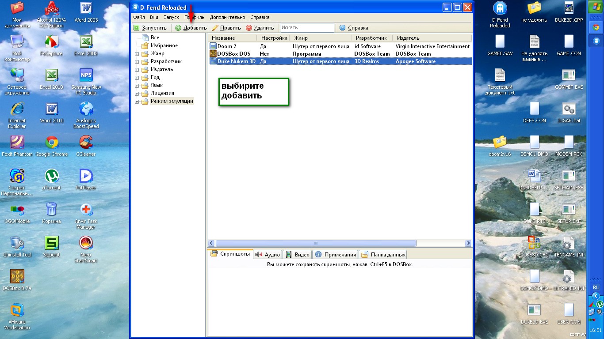Expand the Режим эмуляции tree node
Screen dimensions: 604x339
pyautogui.click(x=137, y=102)
